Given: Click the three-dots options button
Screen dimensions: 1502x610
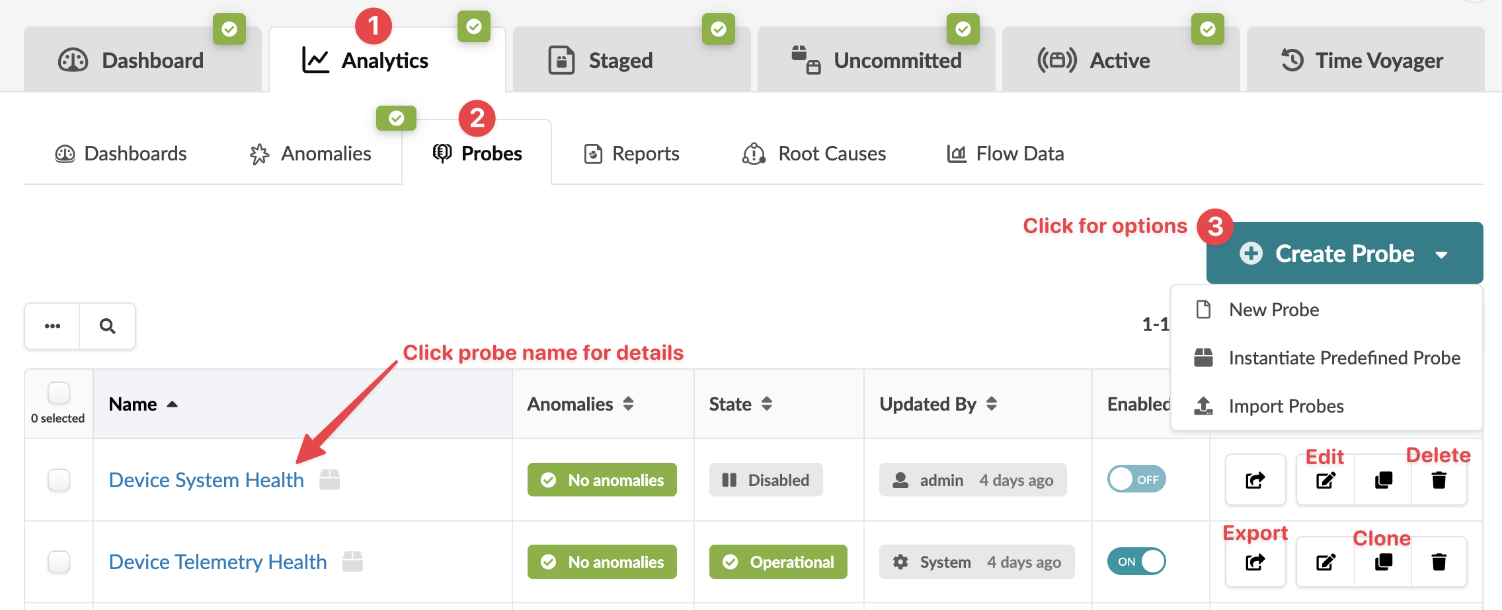Looking at the screenshot, I should [52, 325].
